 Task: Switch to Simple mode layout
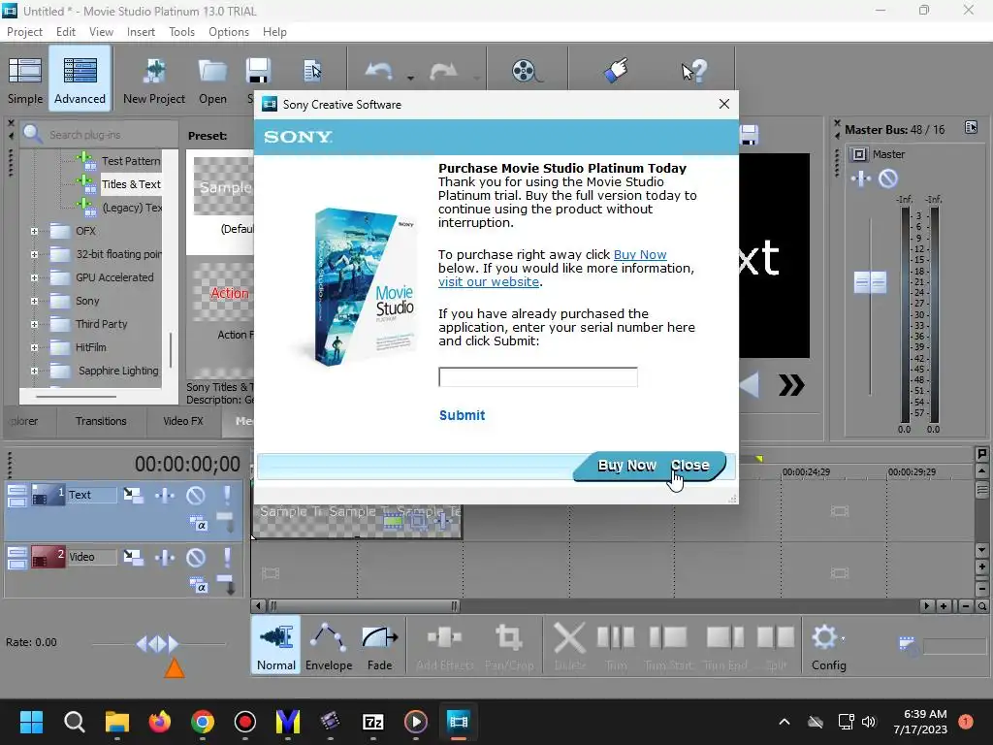tap(25, 81)
